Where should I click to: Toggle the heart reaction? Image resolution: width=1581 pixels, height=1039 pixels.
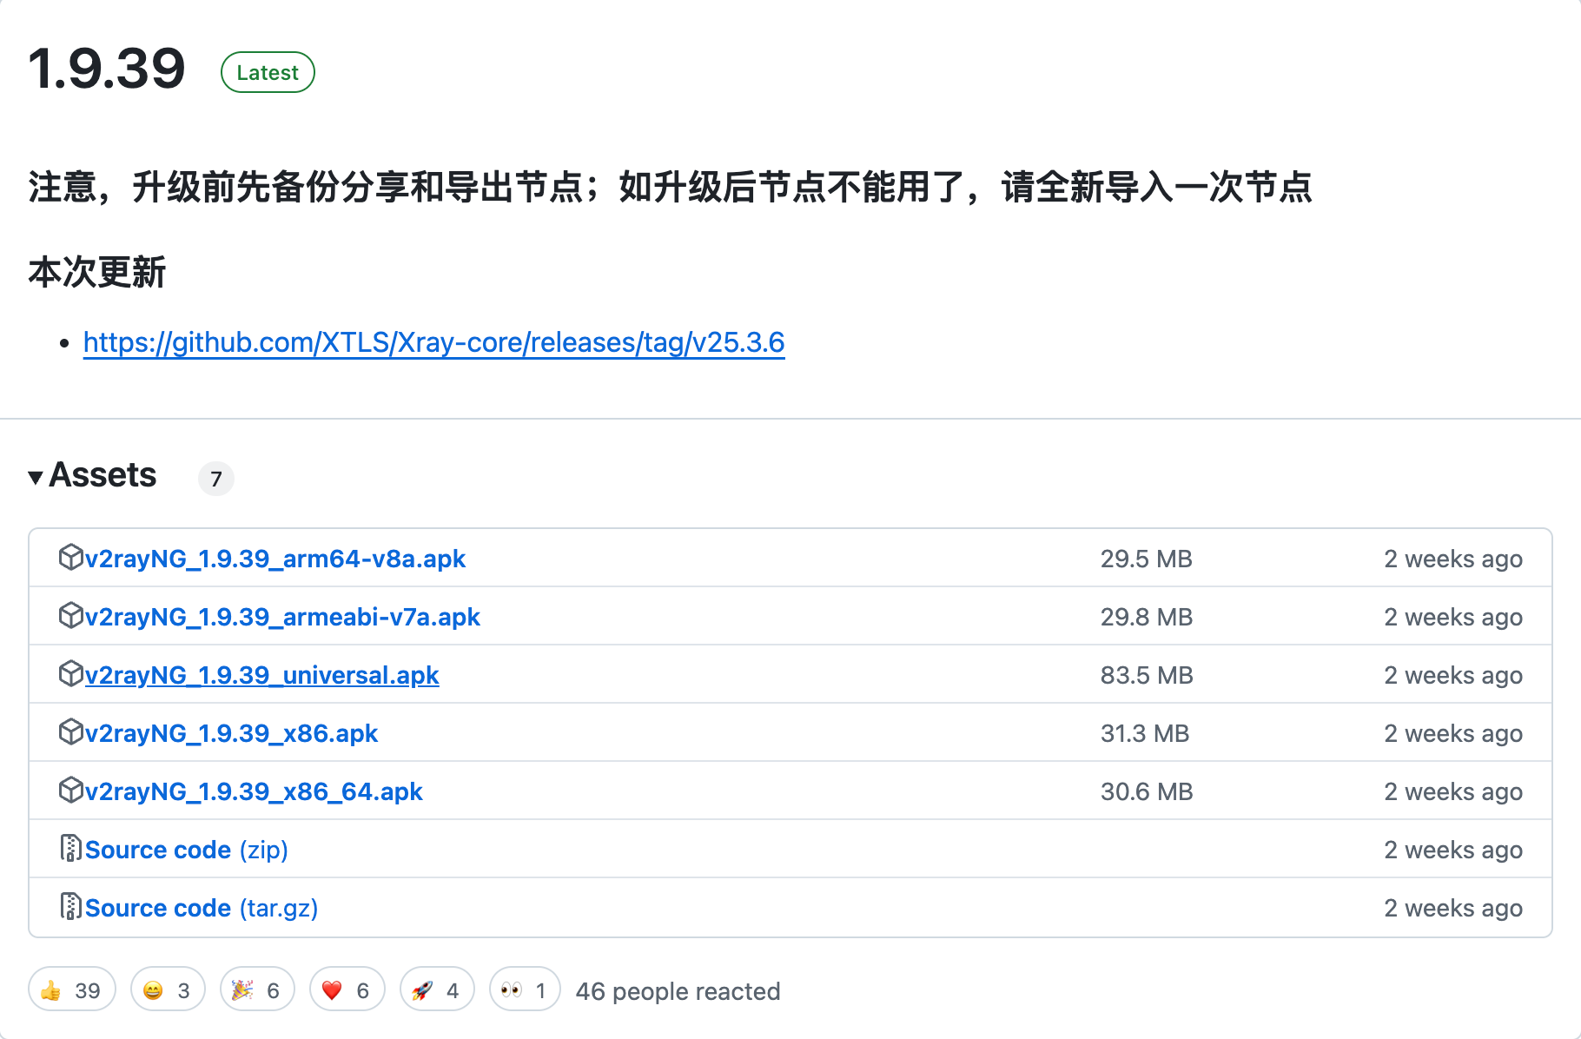click(347, 989)
